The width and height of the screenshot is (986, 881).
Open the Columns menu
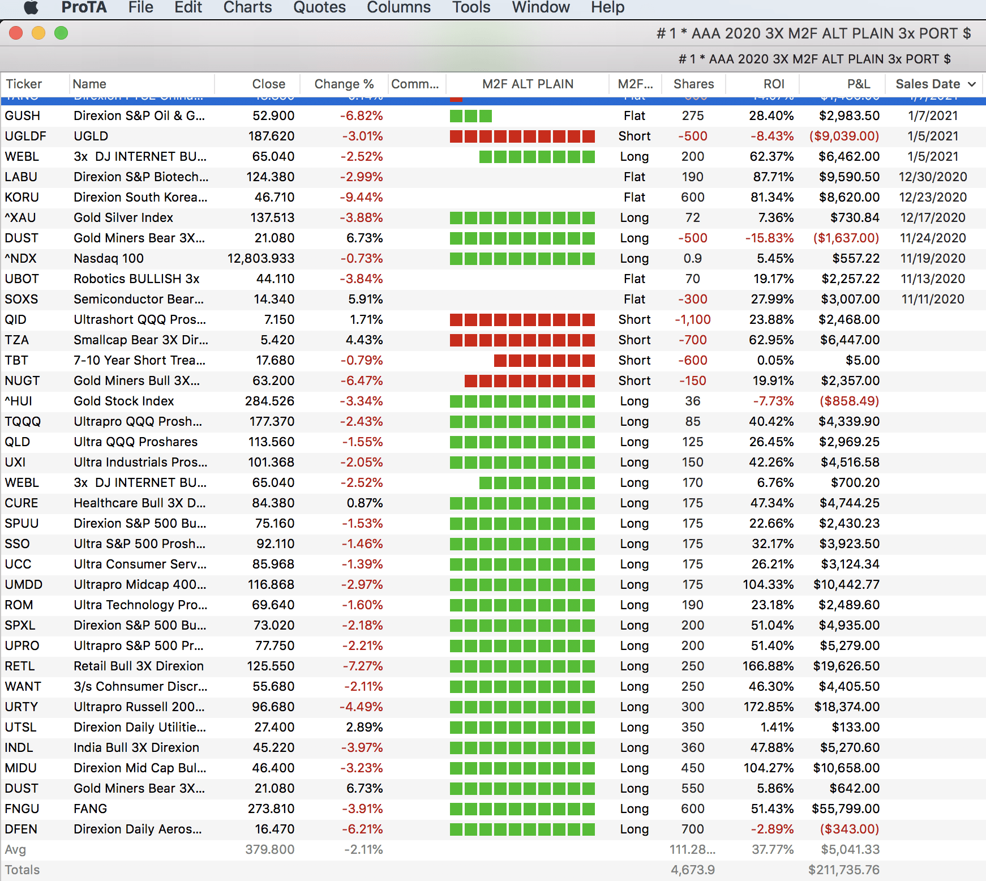click(398, 7)
